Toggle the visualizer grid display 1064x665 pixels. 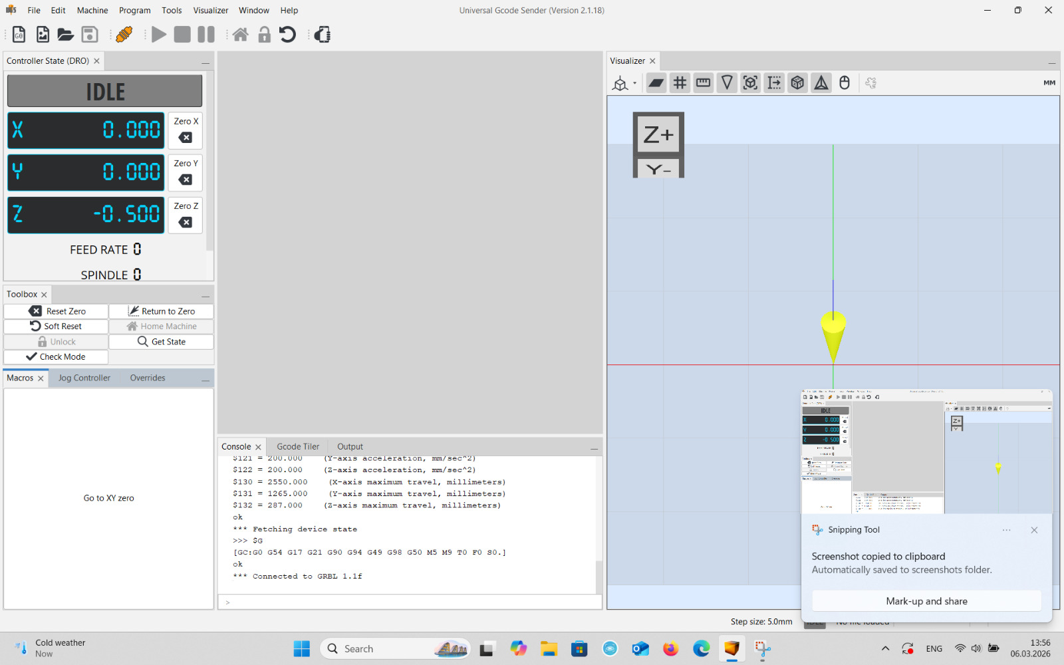(x=680, y=83)
